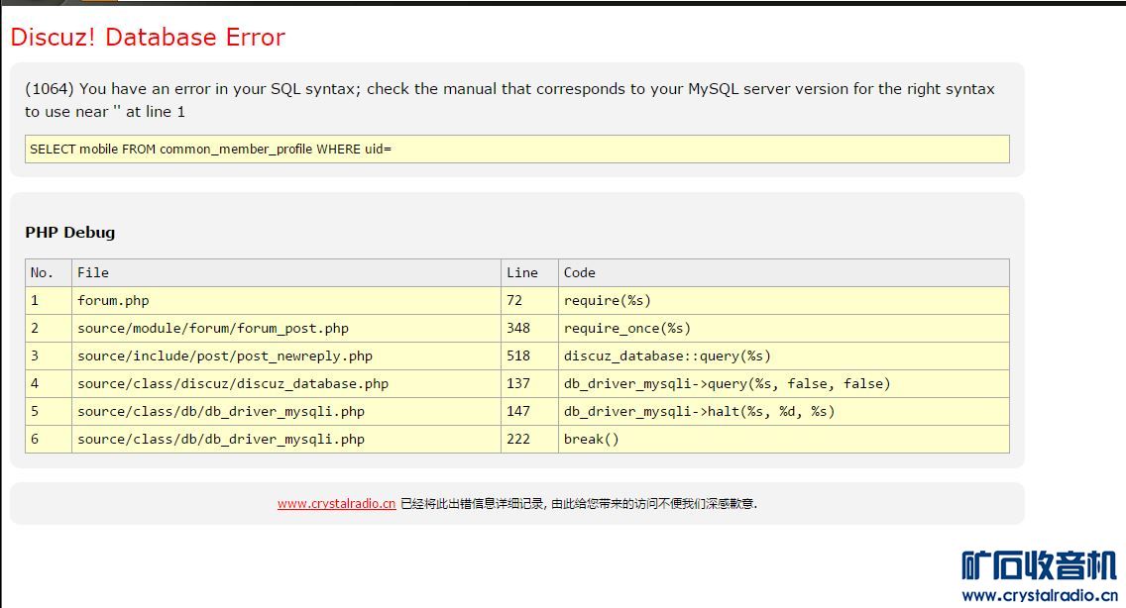Click the No. cell of the forum_post.php row
Screen dimensions: 1126x608
(49, 328)
